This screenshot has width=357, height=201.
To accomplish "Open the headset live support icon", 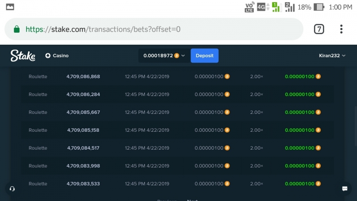I will coord(12,188).
